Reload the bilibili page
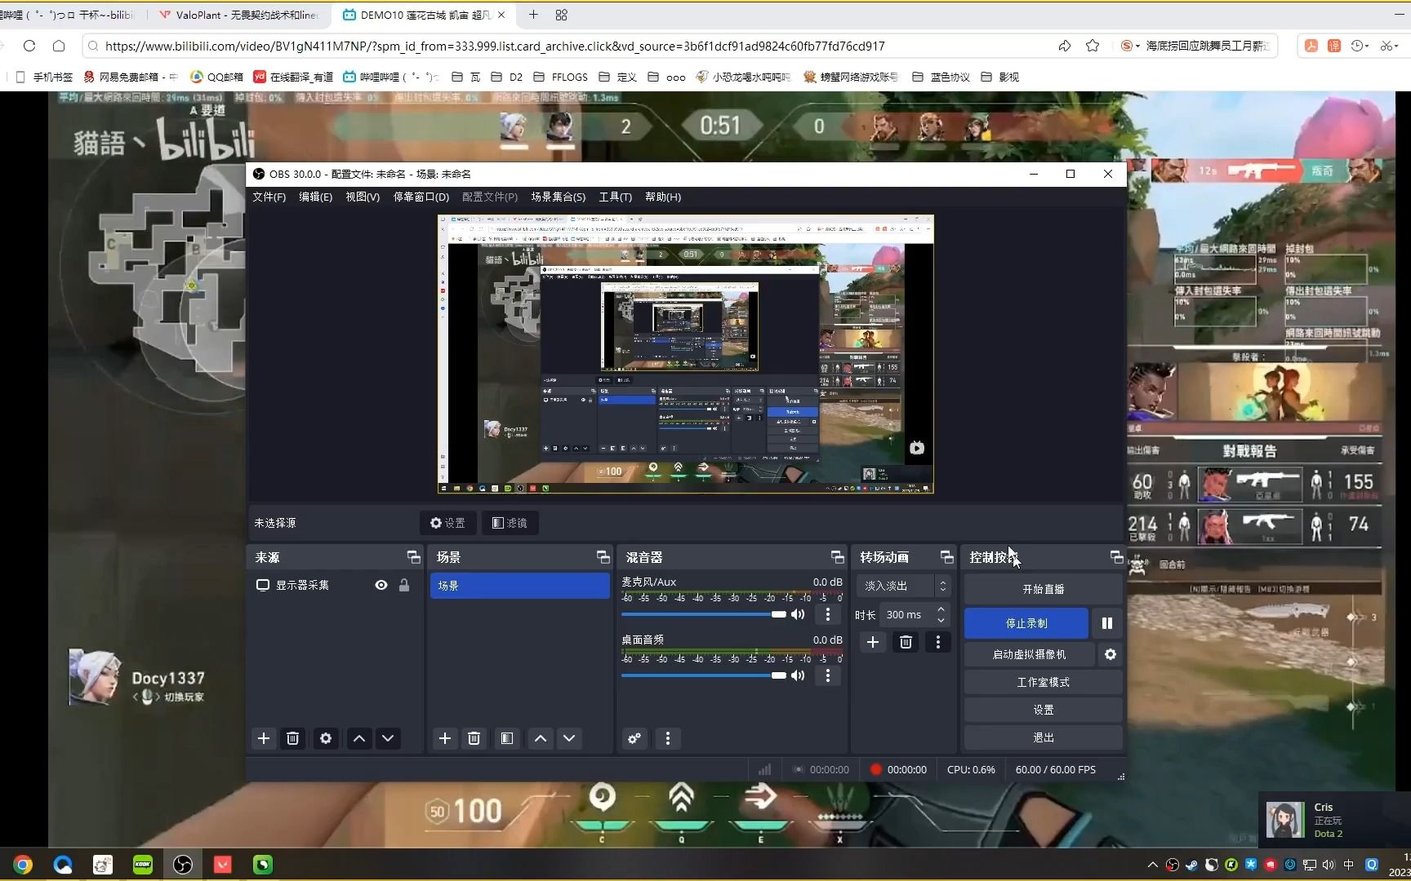The width and height of the screenshot is (1411, 881). (29, 46)
